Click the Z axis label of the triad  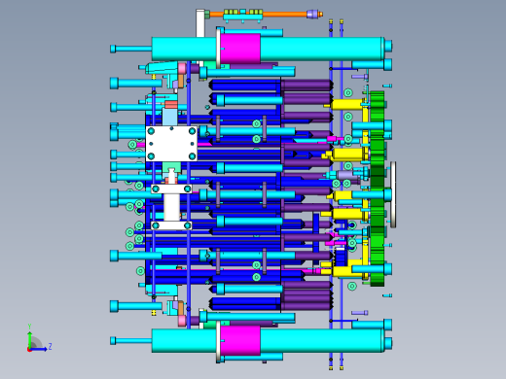[50, 347]
